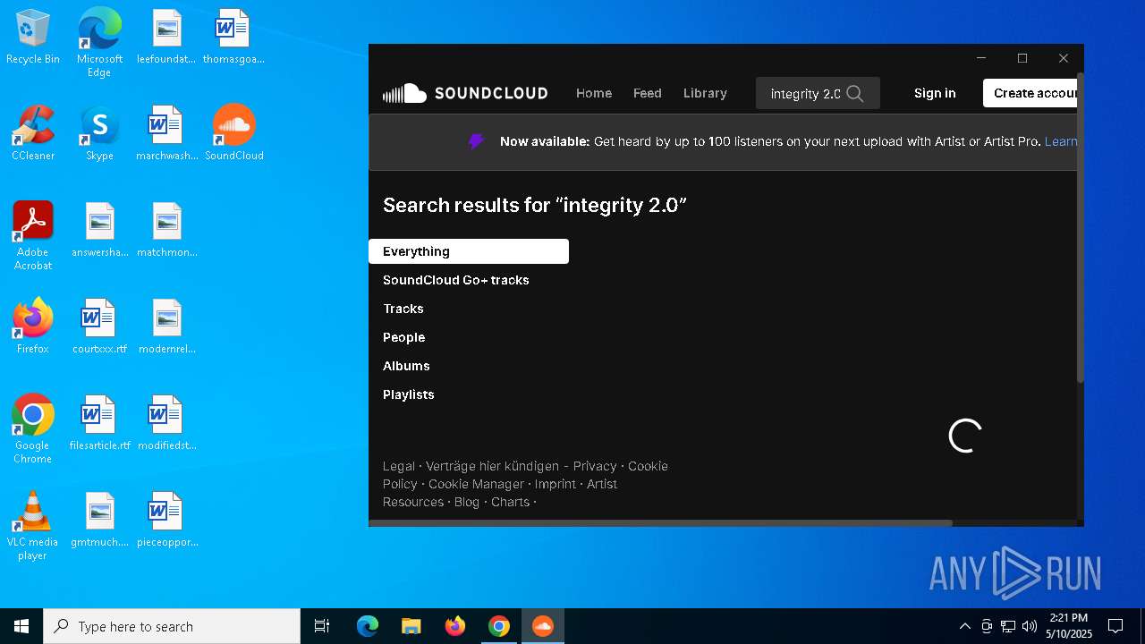The image size is (1145, 644).
Task: Open Verträge hier kündigen link
Action: [492, 466]
